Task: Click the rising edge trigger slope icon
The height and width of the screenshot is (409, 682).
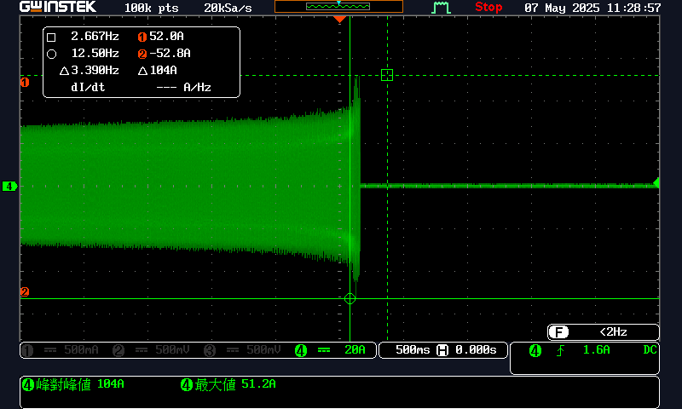Action: (x=561, y=350)
